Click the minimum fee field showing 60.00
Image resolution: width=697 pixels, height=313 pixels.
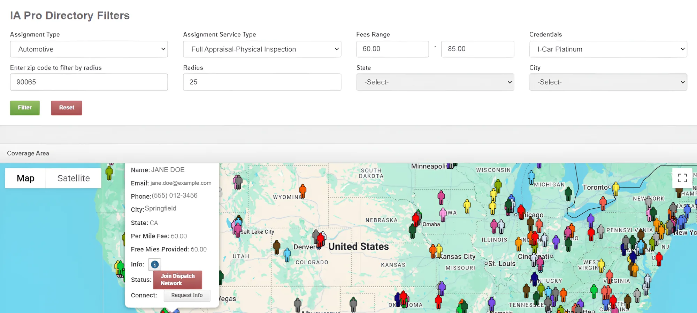click(392, 49)
